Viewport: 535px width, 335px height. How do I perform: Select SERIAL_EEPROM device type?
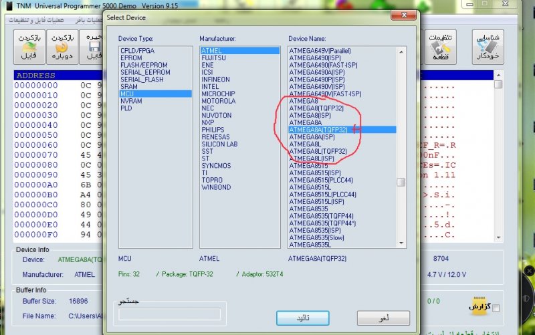(145, 72)
